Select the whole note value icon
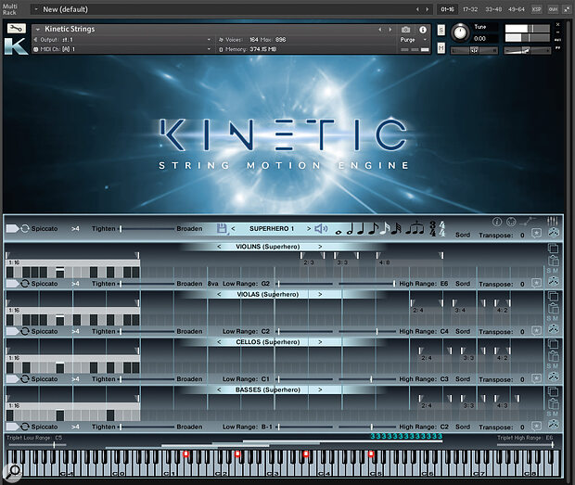The width and height of the screenshot is (575, 485). 339,232
